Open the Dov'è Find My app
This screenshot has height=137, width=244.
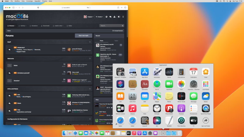[x=157, y=84]
